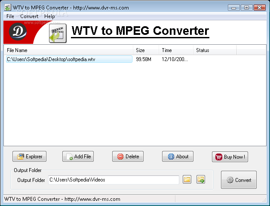The height and width of the screenshot is (206, 270).
Task: Click the WTV to MPEG Converter banner title
Action: pos(140,31)
